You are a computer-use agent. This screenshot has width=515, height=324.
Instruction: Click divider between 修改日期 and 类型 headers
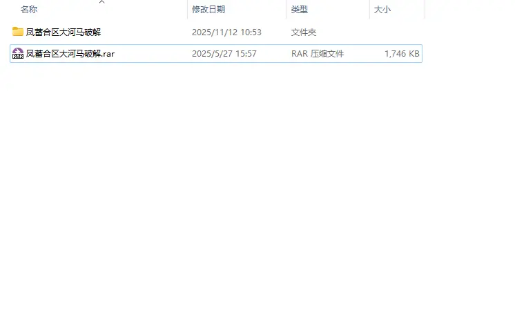coord(286,10)
